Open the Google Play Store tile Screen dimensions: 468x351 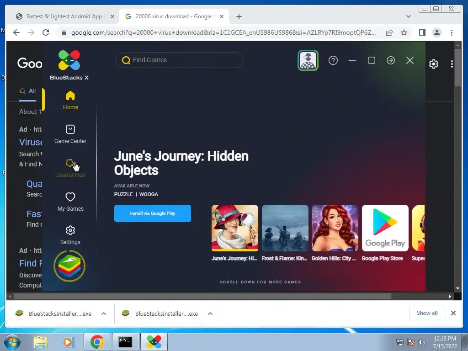click(x=385, y=228)
